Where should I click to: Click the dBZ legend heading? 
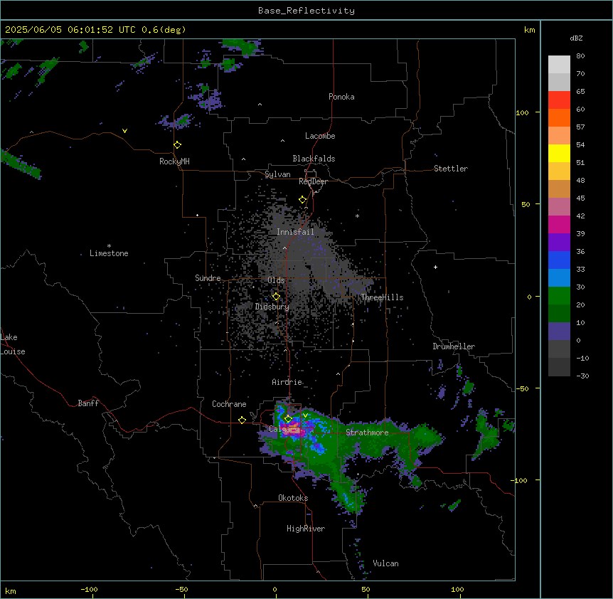[576, 38]
